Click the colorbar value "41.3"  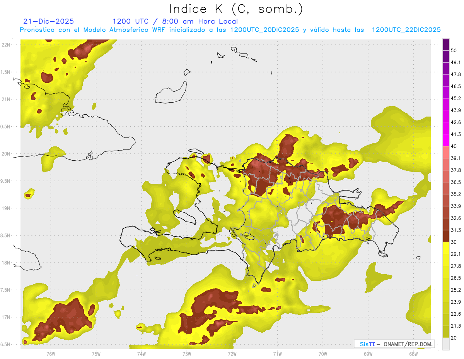(x=456, y=134)
